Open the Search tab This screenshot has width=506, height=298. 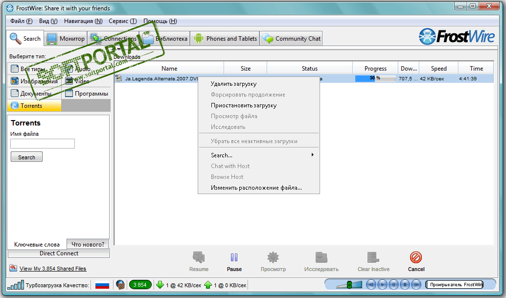click(25, 38)
